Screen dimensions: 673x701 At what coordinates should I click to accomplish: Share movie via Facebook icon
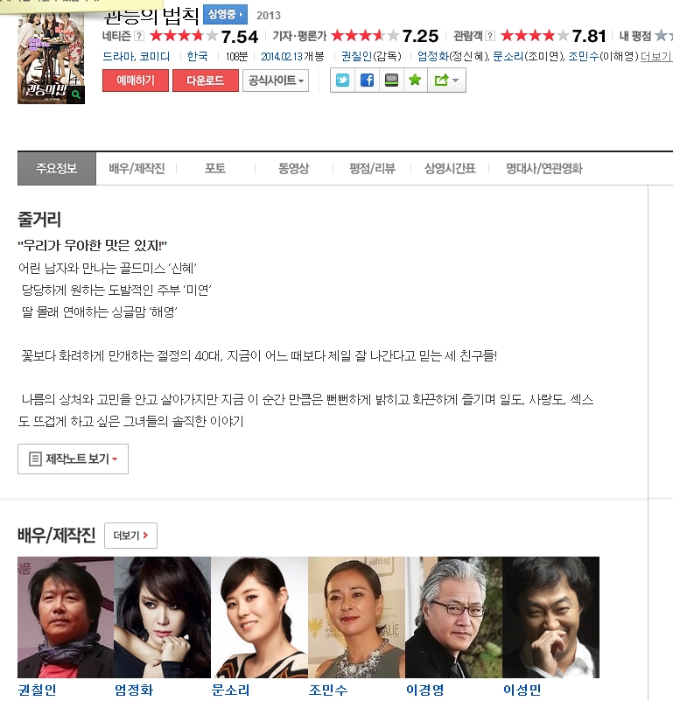(x=368, y=81)
